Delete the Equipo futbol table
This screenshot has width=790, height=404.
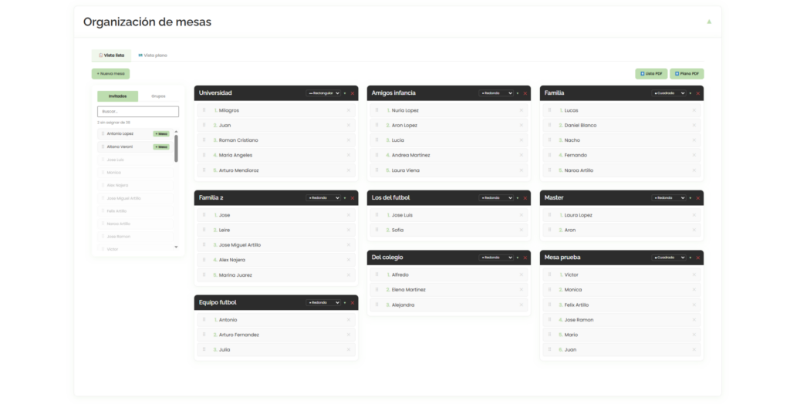click(352, 303)
